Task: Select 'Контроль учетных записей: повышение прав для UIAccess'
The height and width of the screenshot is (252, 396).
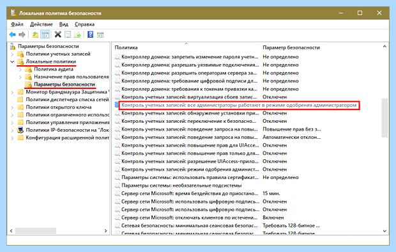Action: [x=190, y=145]
